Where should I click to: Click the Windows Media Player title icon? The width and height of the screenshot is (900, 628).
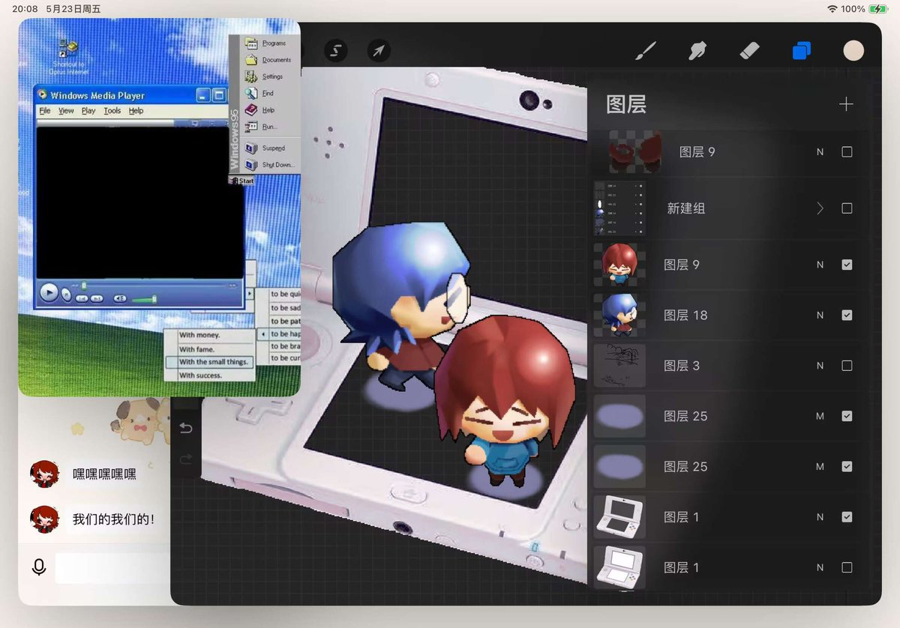tap(43, 95)
